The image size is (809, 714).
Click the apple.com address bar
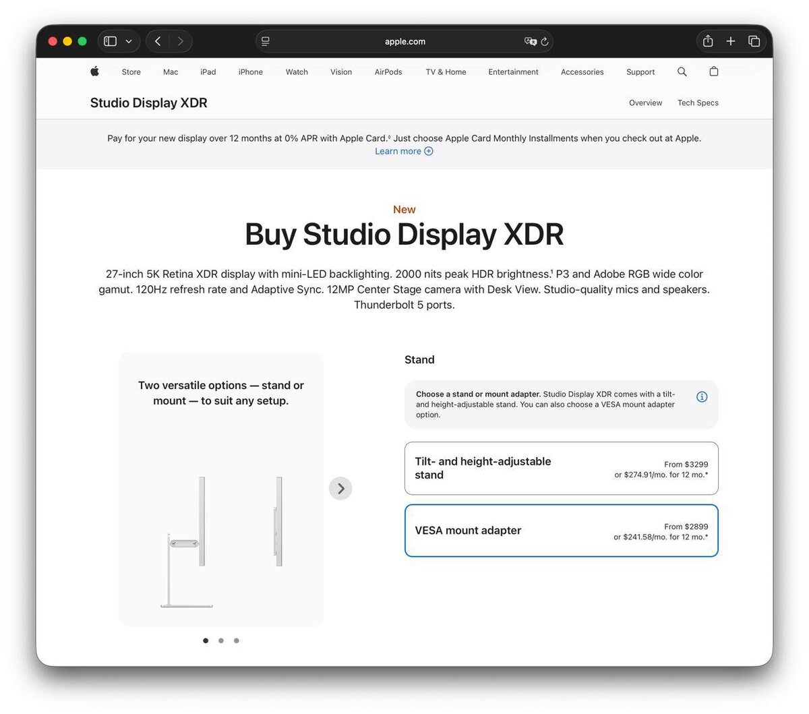click(404, 41)
